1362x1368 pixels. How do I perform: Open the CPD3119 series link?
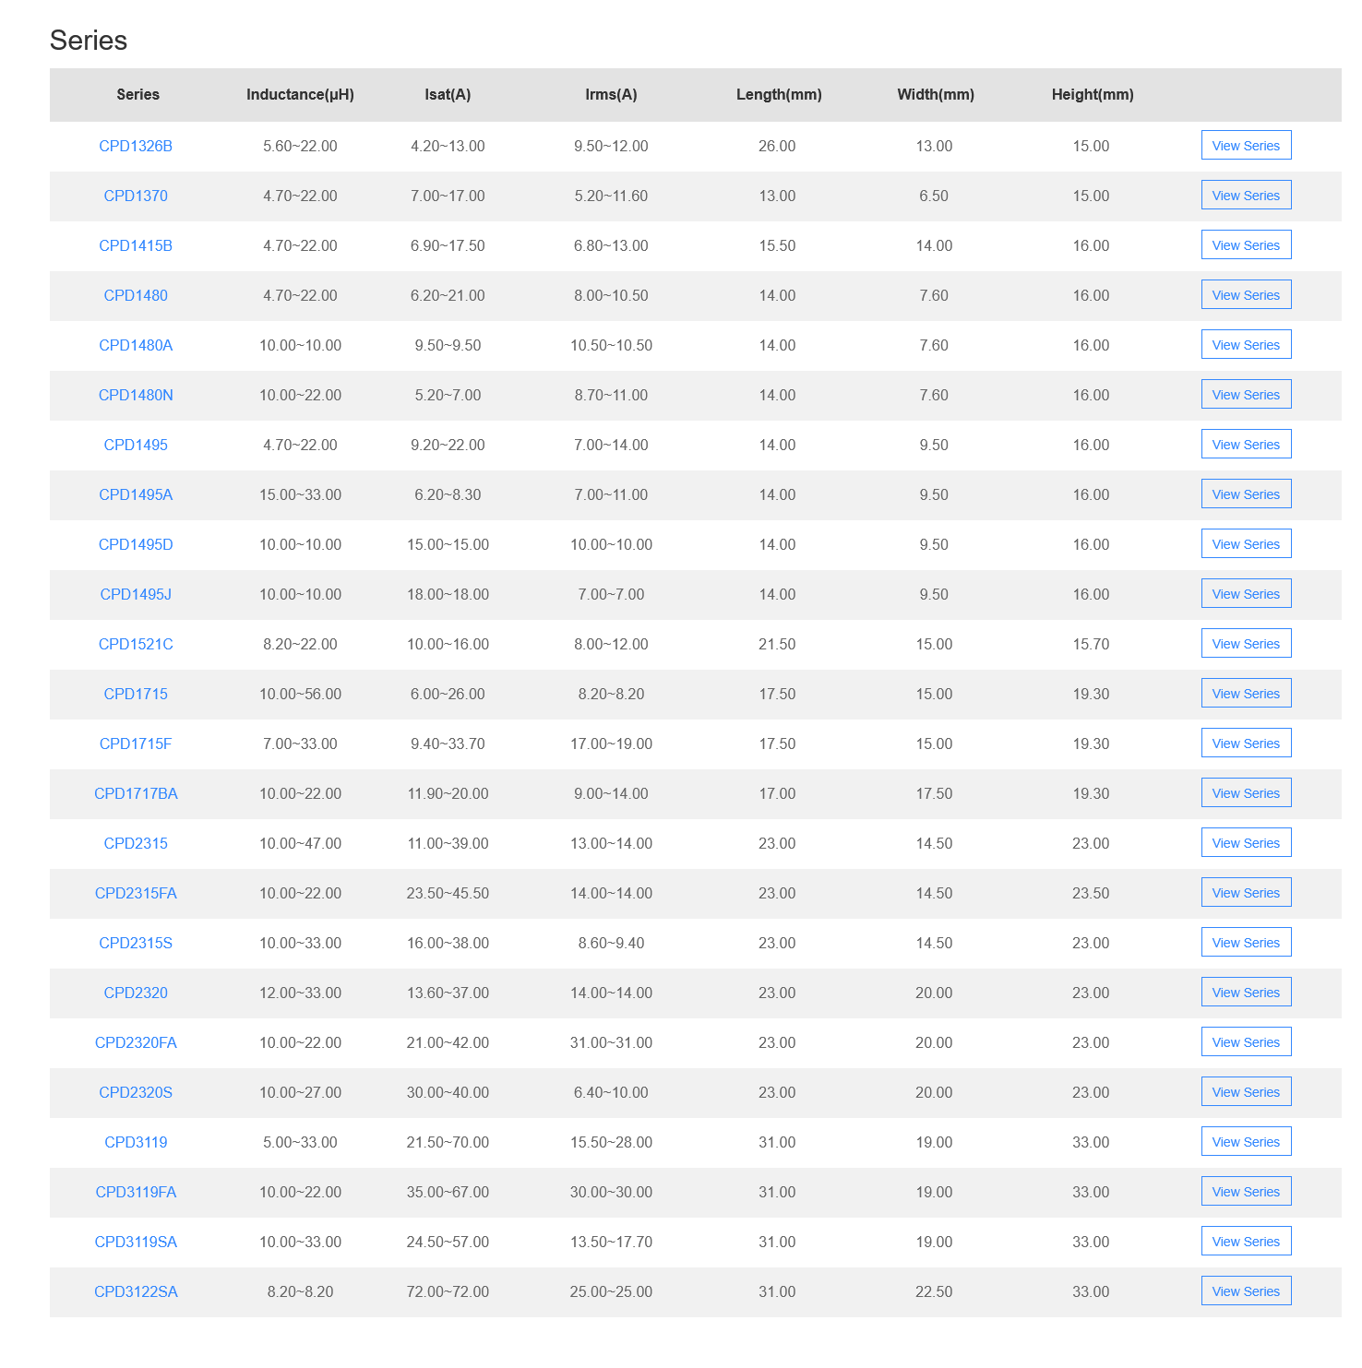tap(136, 1142)
